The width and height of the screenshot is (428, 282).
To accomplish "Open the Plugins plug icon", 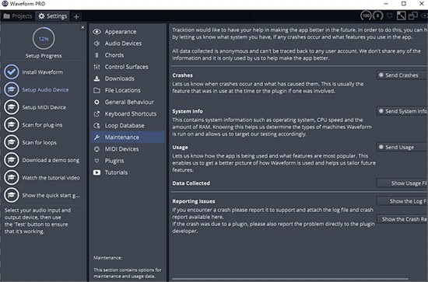I will pyautogui.click(x=96, y=161).
